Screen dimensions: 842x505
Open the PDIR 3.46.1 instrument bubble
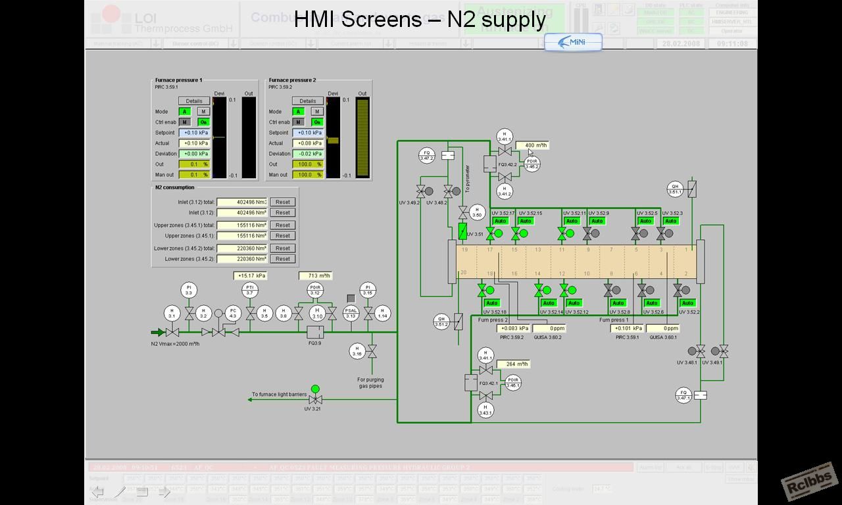click(x=513, y=382)
